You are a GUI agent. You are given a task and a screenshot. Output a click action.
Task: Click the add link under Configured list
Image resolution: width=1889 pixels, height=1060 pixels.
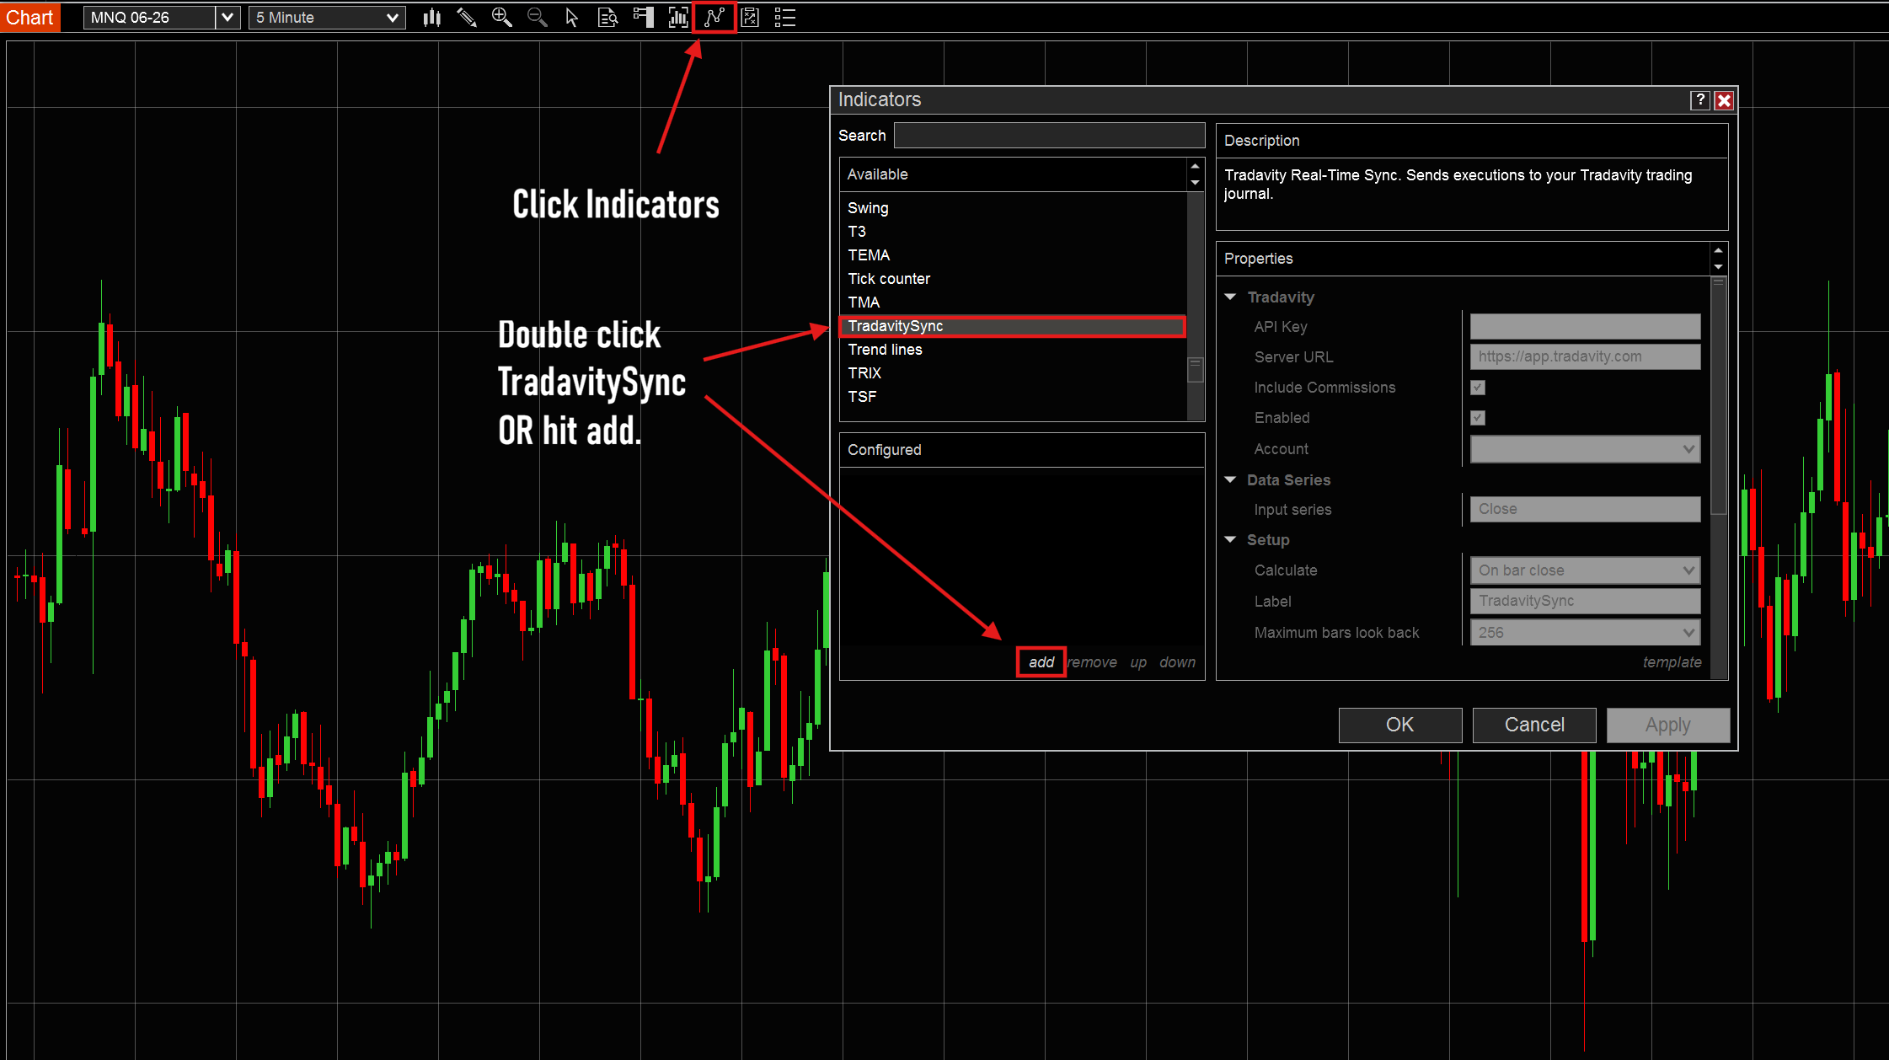[x=1041, y=662]
